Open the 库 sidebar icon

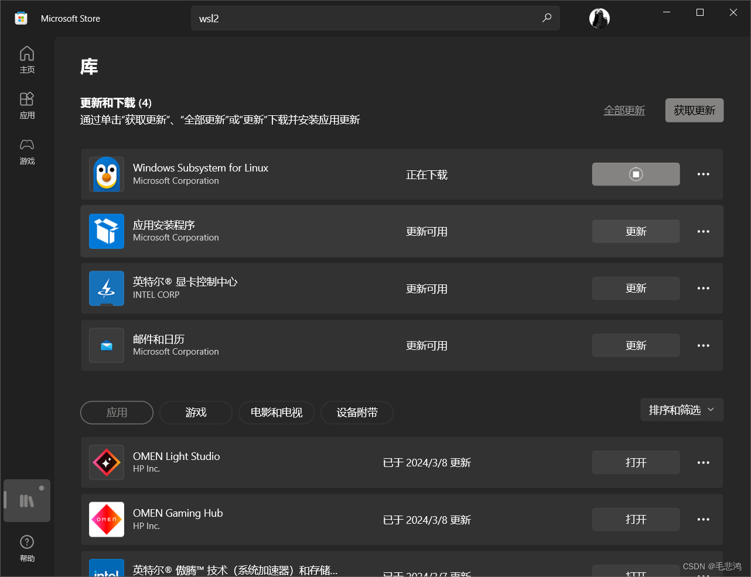point(27,500)
